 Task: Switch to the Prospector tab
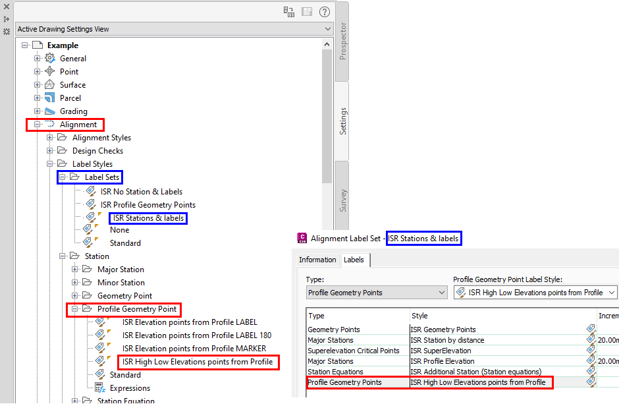pos(342,41)
